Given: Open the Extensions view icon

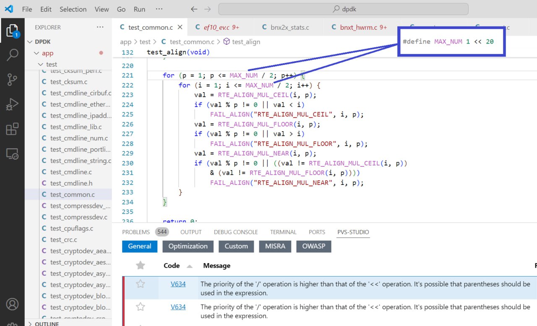Looking at the screenshot, I should (x=12, y=129).
